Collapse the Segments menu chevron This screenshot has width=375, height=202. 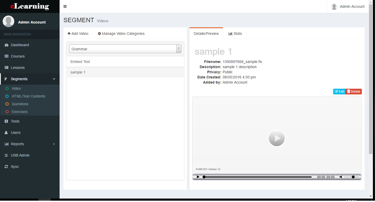[53, 79]
